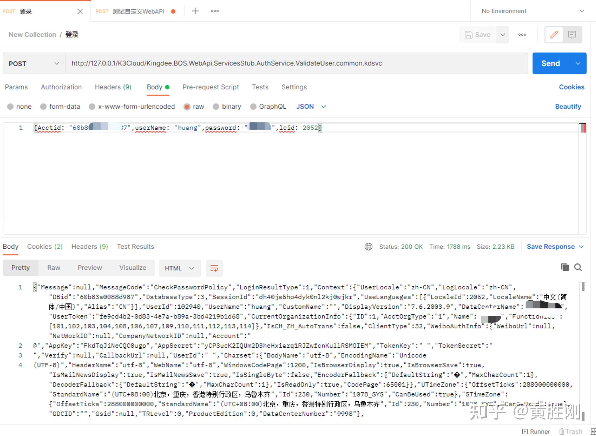Copy response using the copy icon
Viewport: 596px width, 436px height.
pos(565,267)
